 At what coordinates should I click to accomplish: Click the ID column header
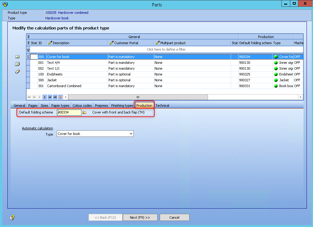coord(42,43)
